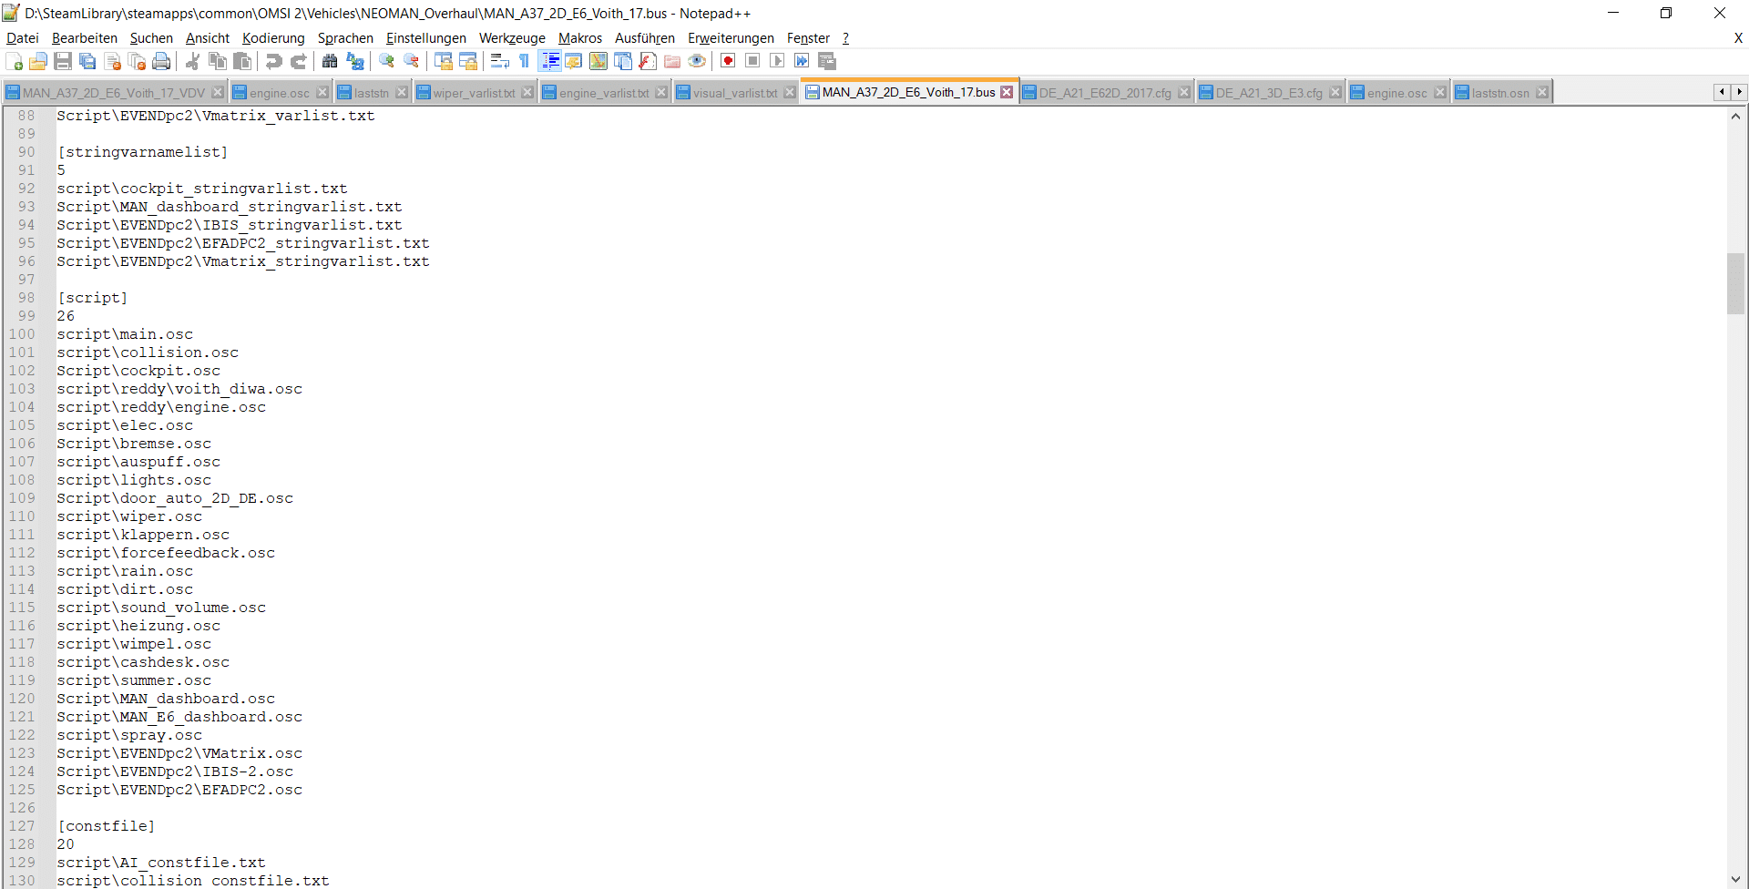
Task: Close the wiper_varlist.txt tab
Action: (x=527, y=93)
